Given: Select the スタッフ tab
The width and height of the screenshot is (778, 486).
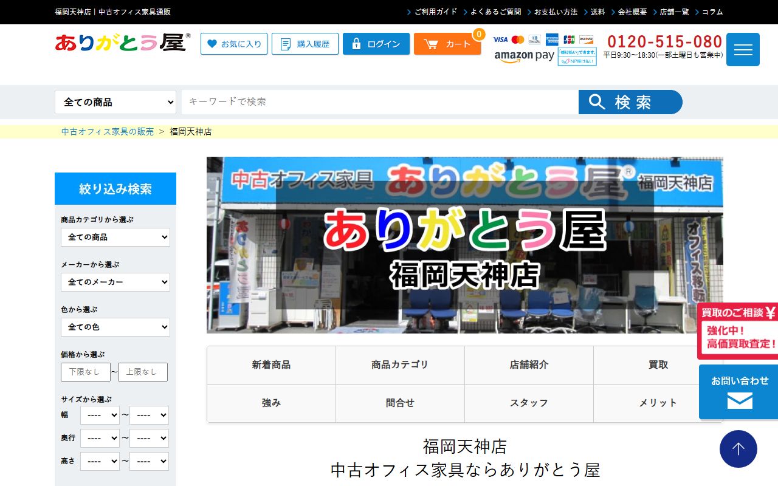Looking at the screenshot, I should pos(529,403).
